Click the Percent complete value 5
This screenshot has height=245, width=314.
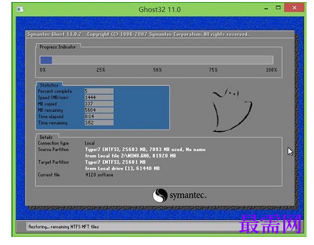[99, 91]
